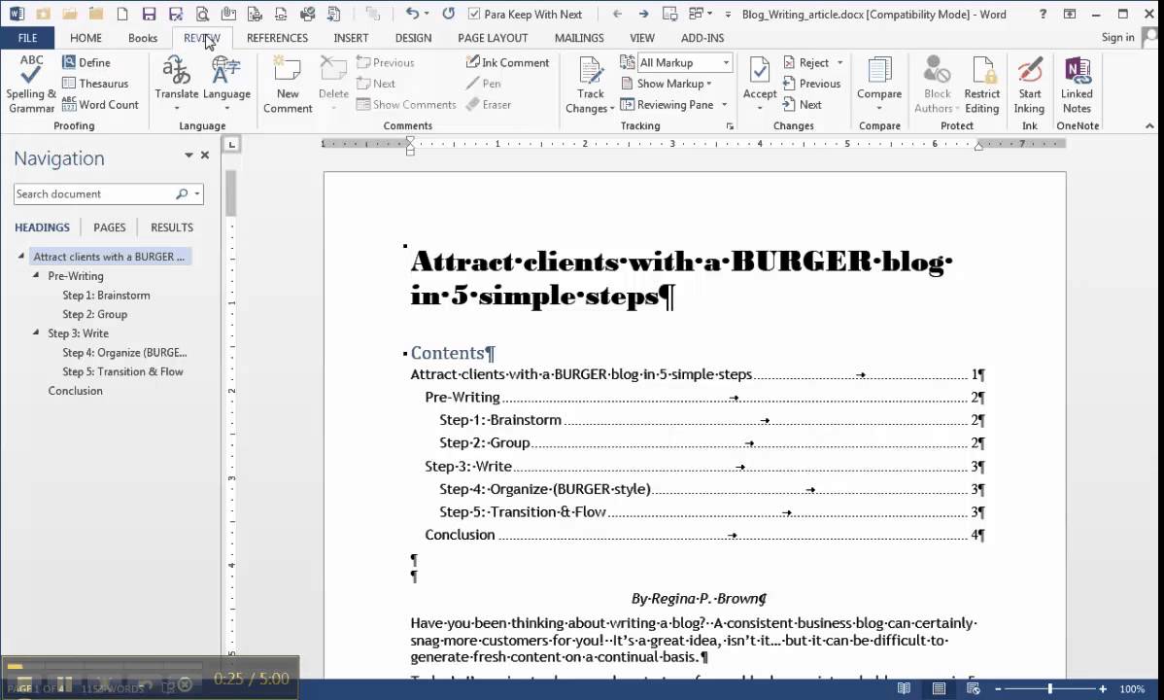Switch to PAGES tab in Navigation pane

109,227
